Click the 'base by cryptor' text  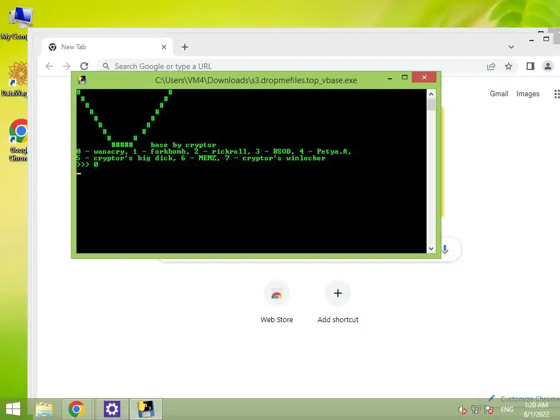[183, 145]
